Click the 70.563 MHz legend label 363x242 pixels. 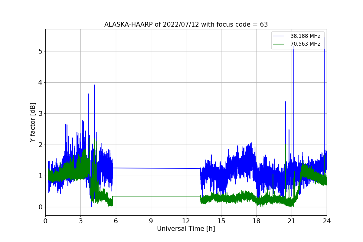[305, 44]
